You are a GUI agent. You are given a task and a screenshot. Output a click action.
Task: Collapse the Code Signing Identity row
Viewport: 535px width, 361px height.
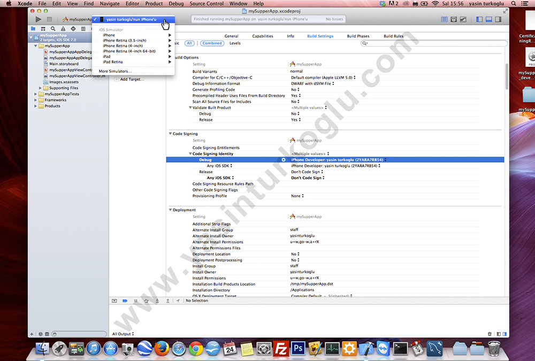[x=190, y=154]
